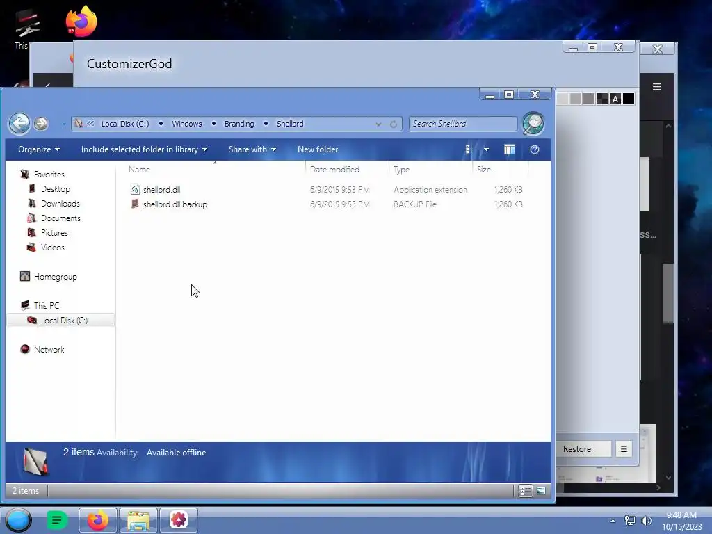Open File Explorer from the taskbar
712x534 pixels.
point(138,520)
